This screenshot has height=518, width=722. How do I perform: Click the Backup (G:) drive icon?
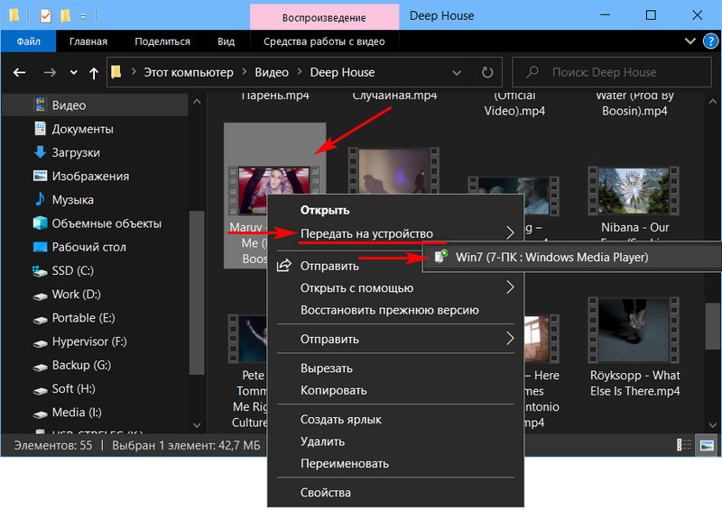click(40, 367)
